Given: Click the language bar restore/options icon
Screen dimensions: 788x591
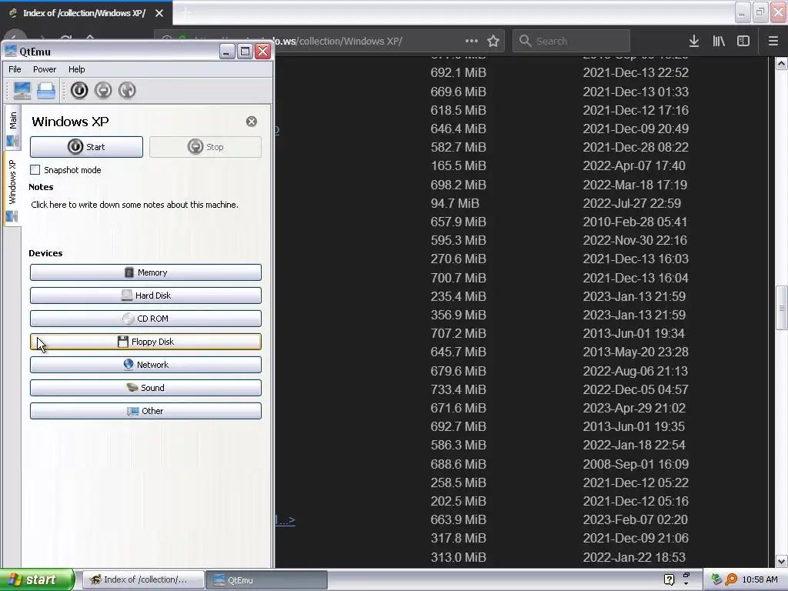Looking at the screenshot, I should pos(686,576).
